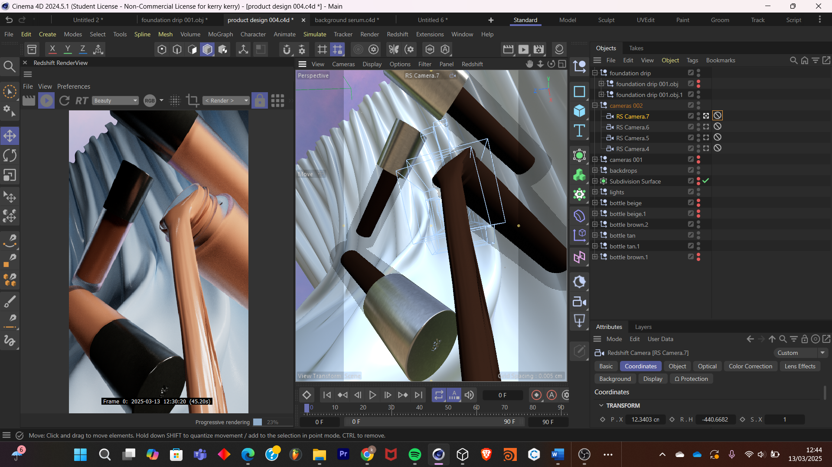Open the Beauty AOV dropdown
Viewport: 832px width, 467px height.
[x=115, y=100]
